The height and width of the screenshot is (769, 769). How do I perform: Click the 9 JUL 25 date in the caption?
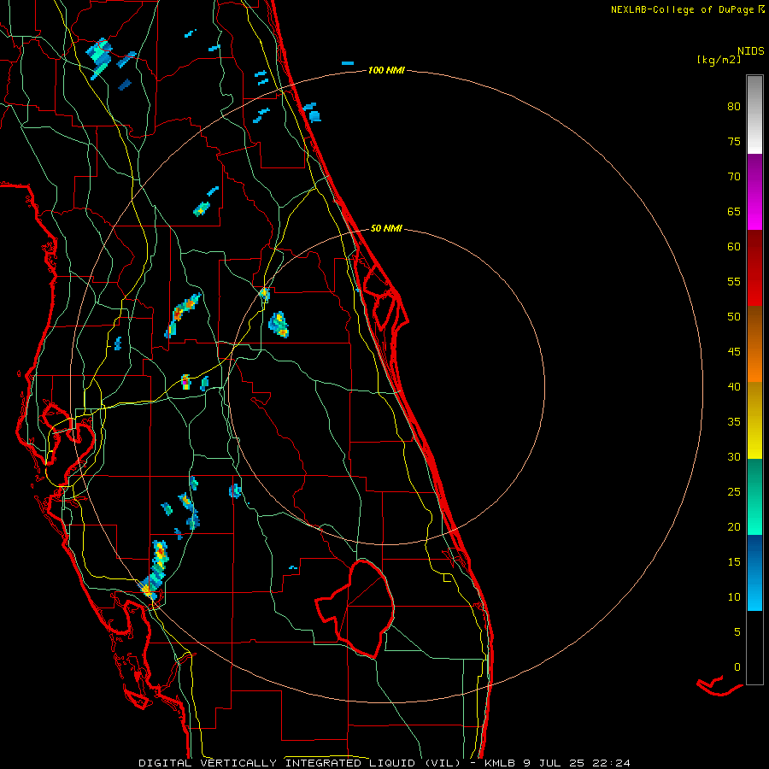pos(555,763)
